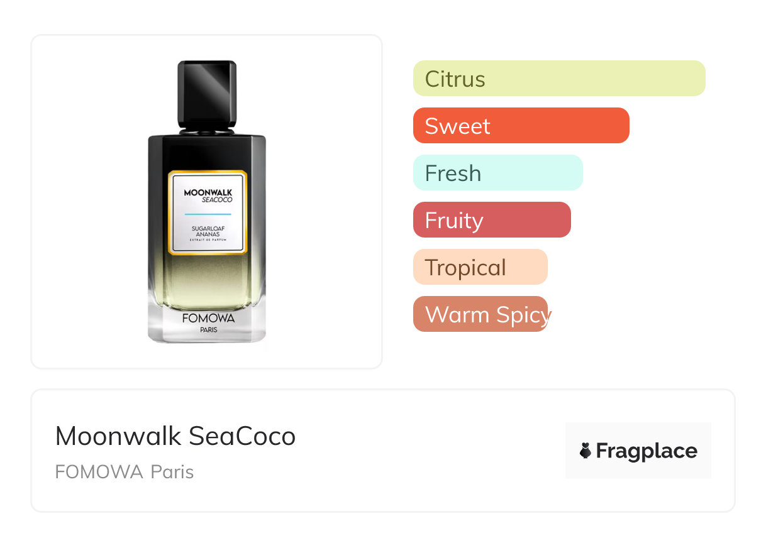
Task: Select the Citrus accord bar
Action: pyautogui.click(x=559, y=79)
